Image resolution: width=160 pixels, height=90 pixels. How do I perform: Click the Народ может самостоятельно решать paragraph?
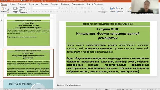pyautogui.click(x=108, y=48)
